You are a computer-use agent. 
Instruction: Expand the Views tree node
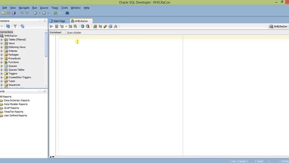[x=2, y=43]
